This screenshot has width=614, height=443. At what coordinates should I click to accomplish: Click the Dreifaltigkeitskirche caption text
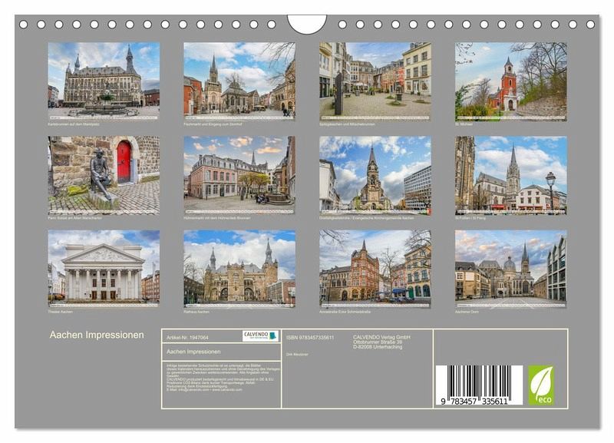click(x=367, y=218)
